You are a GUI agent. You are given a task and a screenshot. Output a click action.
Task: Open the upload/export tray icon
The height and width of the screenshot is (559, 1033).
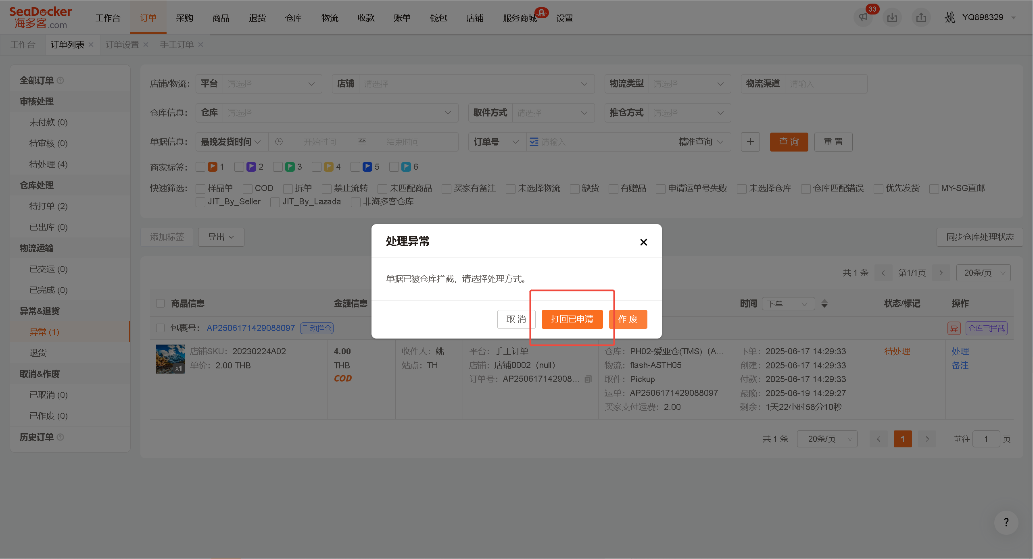[x=921, y=17]
